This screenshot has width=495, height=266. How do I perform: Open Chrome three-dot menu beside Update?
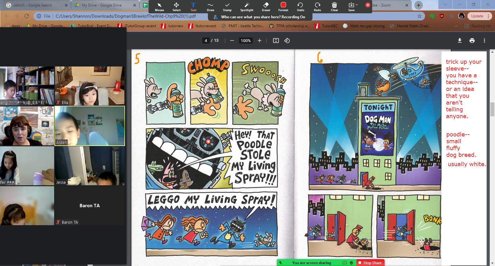pos(489,16)
